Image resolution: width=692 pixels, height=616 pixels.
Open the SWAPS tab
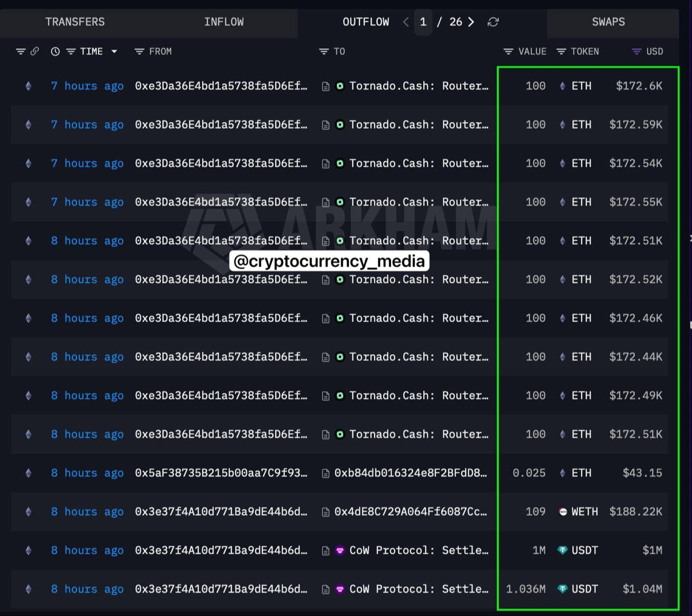(608, 22)
